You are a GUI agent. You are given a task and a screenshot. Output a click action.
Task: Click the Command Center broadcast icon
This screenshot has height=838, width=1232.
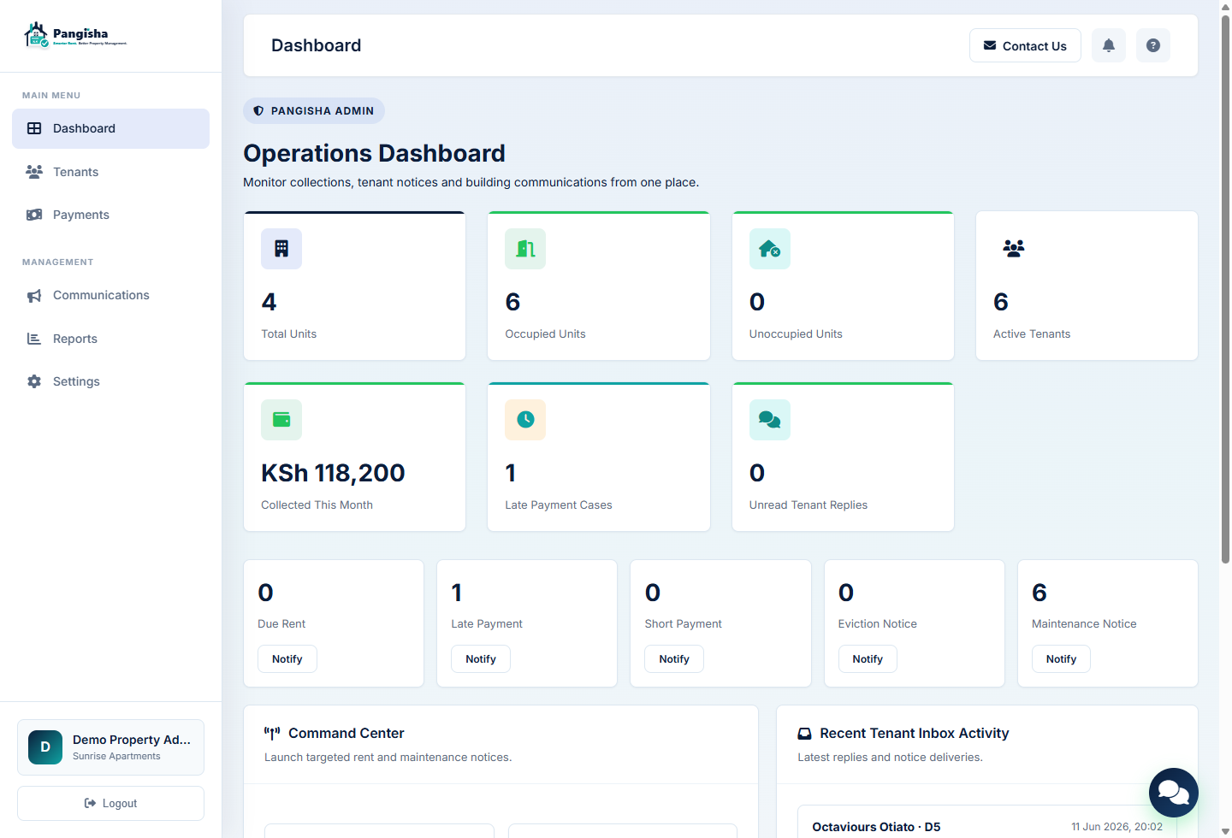point(272,734)
